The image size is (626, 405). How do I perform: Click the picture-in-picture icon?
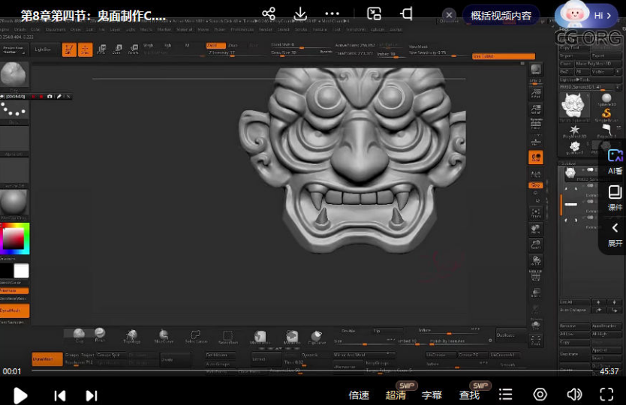[x=374, y=14]
